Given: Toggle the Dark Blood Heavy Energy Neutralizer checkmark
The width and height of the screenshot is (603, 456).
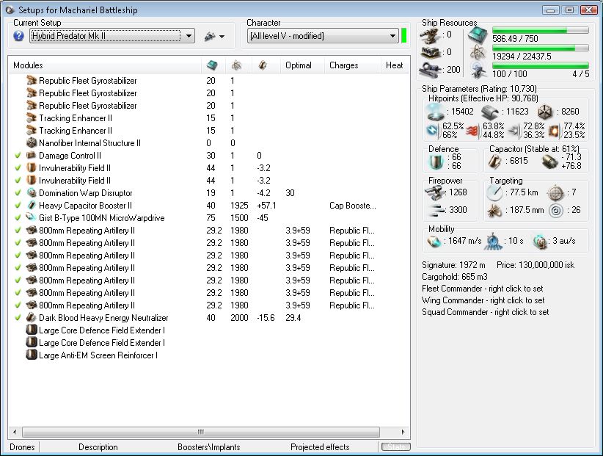Looking at the screenshot, I should 18,318.
